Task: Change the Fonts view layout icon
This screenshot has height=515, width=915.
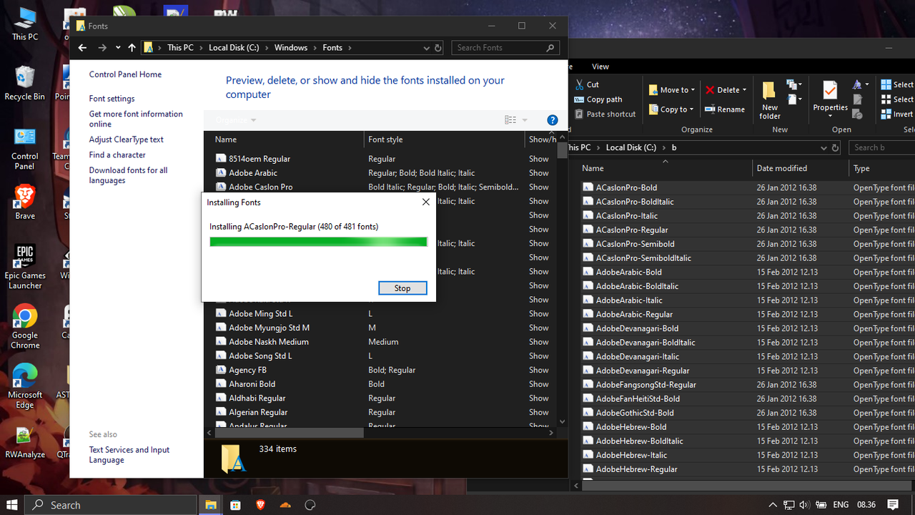Action: (x=510, y=120)
